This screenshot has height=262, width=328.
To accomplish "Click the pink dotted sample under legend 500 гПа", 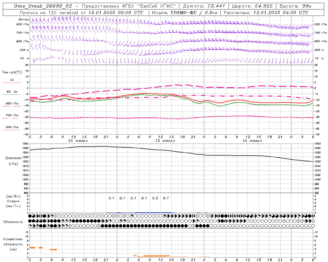I will tap(12, 130).
